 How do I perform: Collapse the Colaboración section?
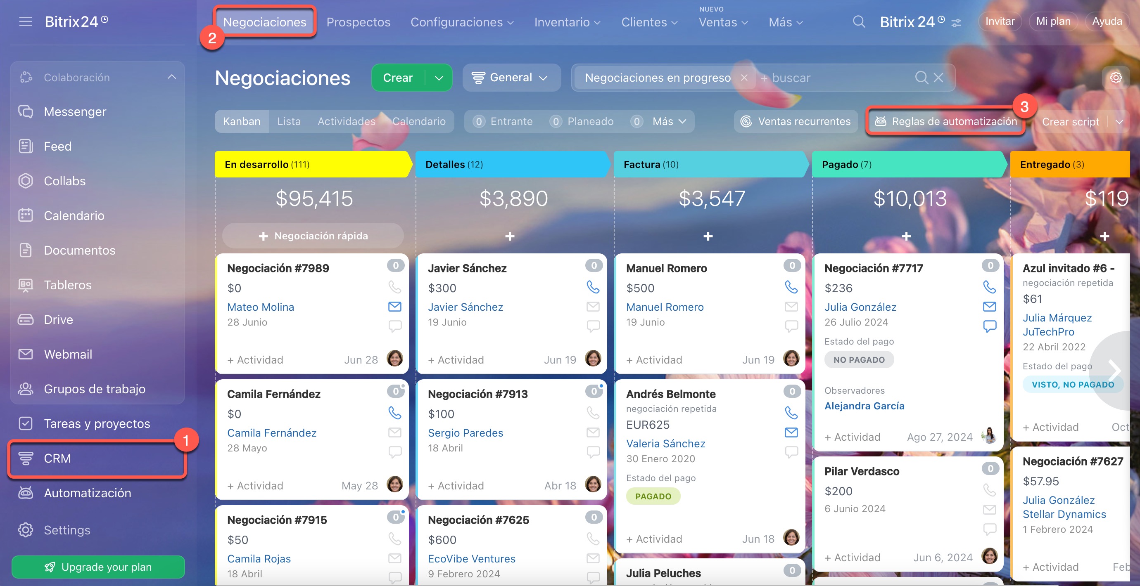172,78
